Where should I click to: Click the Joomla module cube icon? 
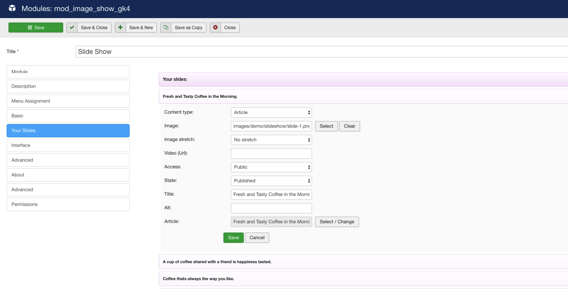(12, 8)
